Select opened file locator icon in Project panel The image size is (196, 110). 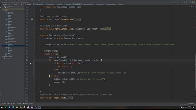[x=15, y=4]
